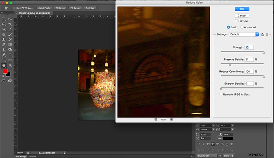Select the Basic radio option
The height and width of the screenshot is (158, 274).
click(228, 27)
